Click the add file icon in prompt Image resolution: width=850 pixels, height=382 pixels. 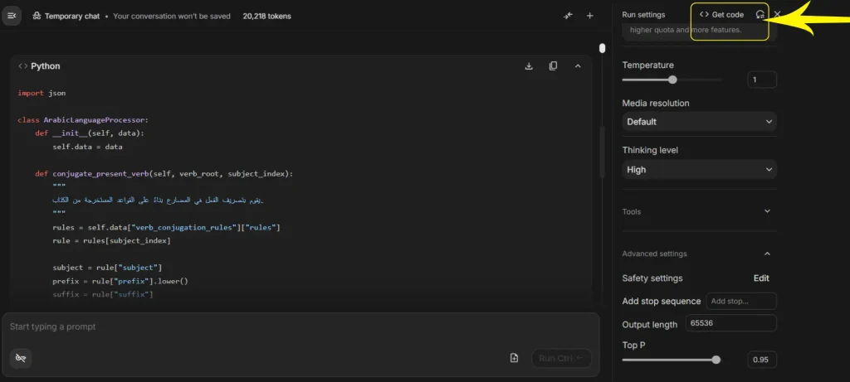coord(514,358)
